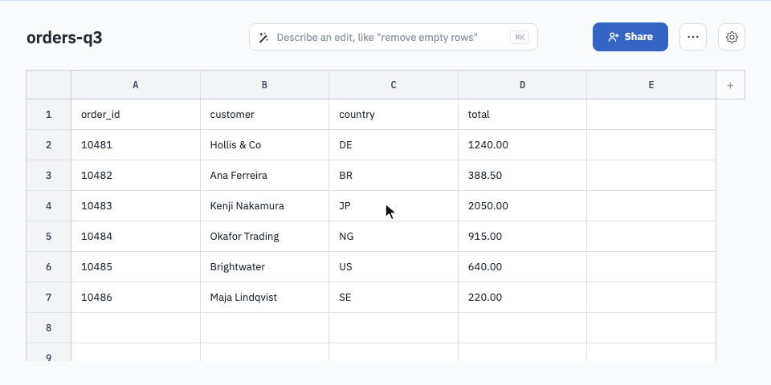This screenshot has height=385, width=771.
Task: Select row 7 header
Action: [49, 297]
